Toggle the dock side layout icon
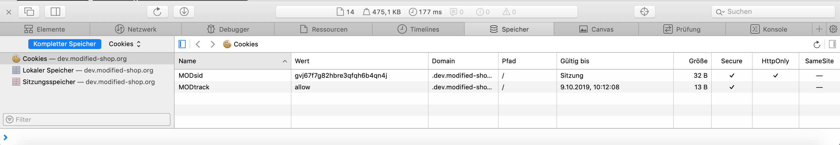Image resolution: width=840 pixels, height=145 pixels. click(55, 12)
